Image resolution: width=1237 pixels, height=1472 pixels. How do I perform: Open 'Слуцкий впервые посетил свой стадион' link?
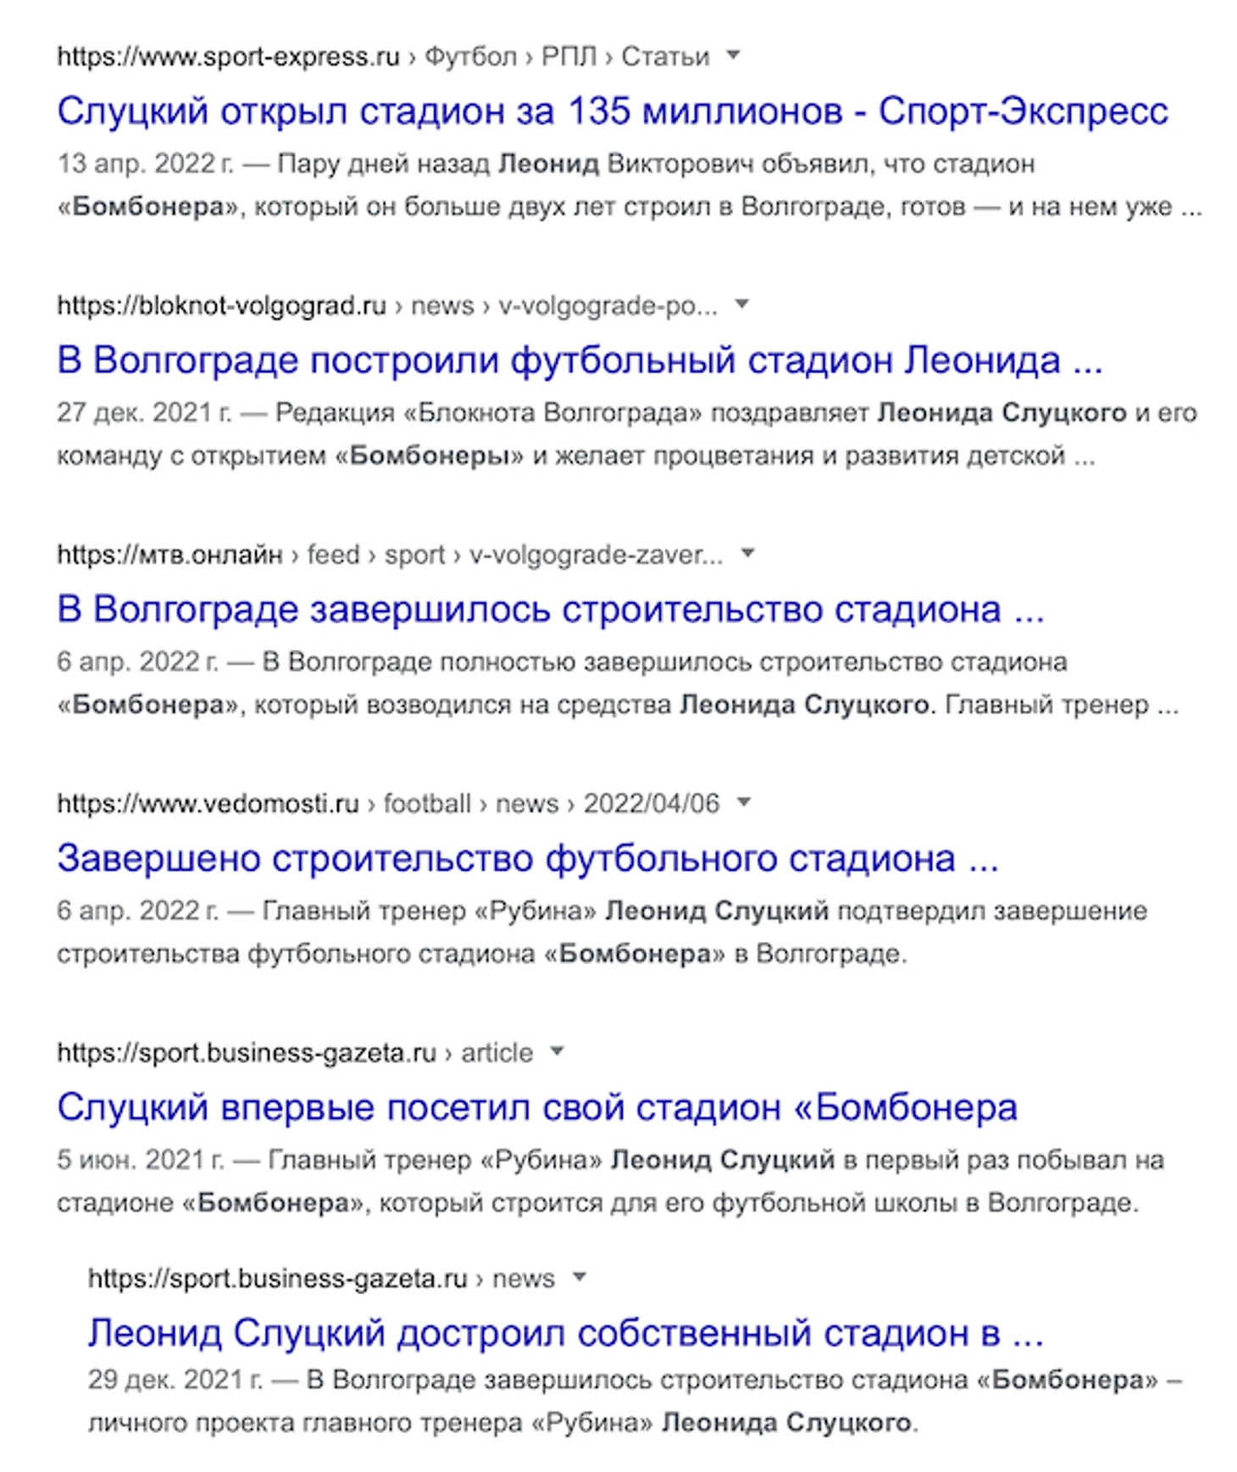537,1107
